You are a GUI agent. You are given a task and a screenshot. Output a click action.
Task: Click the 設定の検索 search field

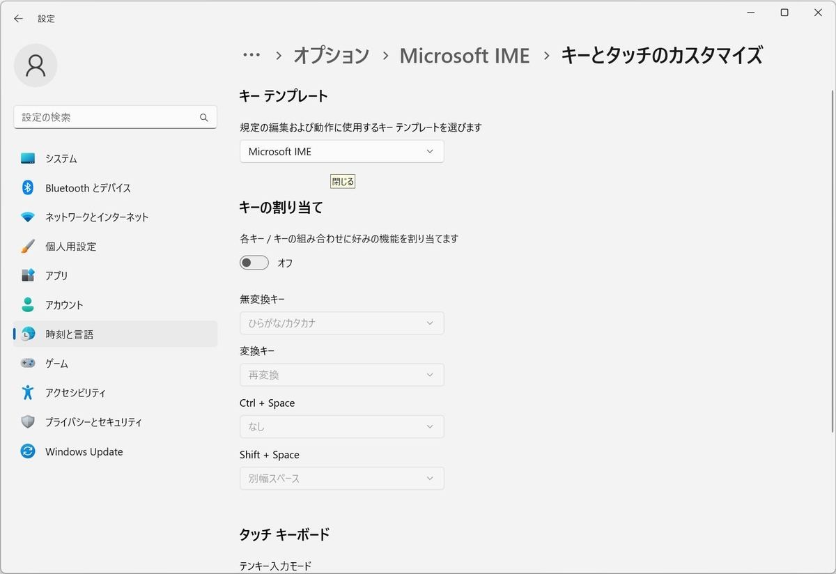coord(116,118)
